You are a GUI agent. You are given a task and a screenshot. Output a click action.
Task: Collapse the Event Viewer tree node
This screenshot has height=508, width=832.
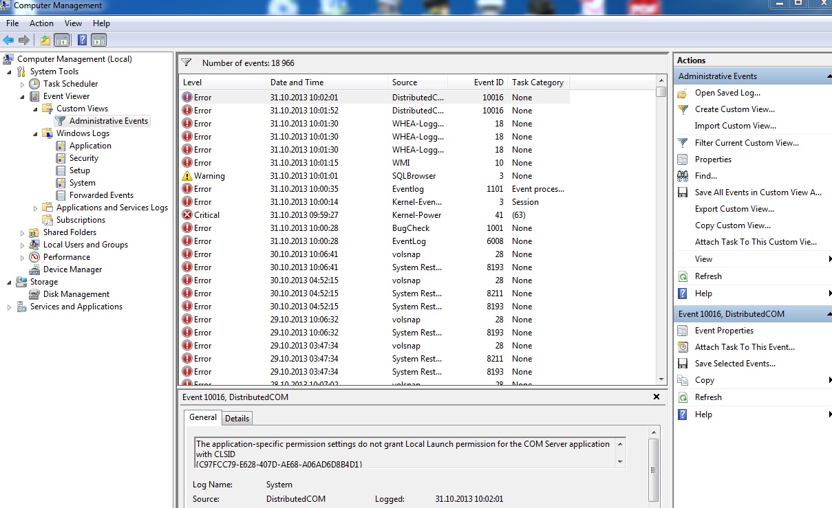pyautogui.click(x=23, y=96)
